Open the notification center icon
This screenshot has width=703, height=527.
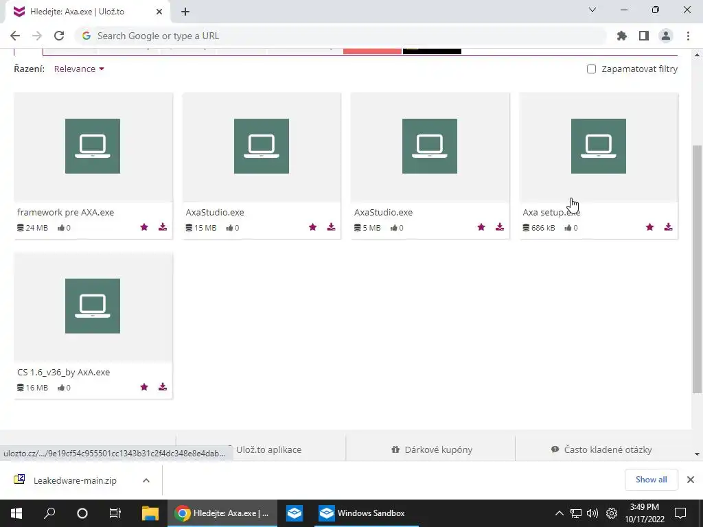(x=680, y=513)
